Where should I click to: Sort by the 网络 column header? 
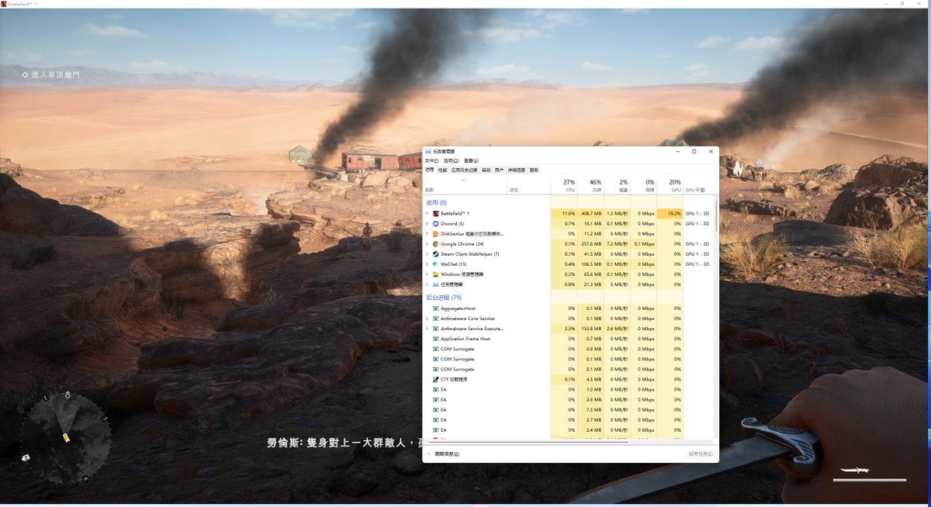click(643, 186)
